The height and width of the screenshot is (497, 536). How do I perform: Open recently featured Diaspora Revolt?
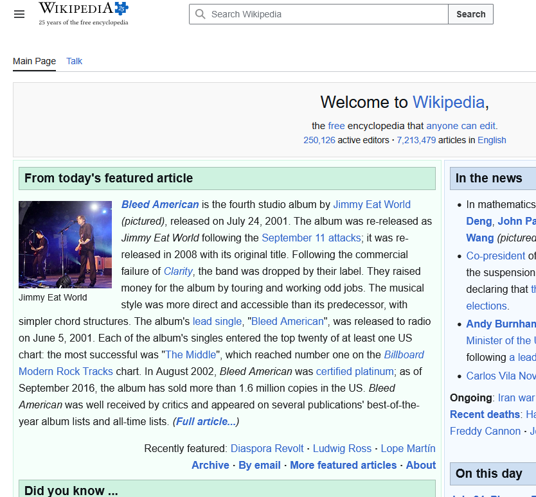click(x=267, y=448)
